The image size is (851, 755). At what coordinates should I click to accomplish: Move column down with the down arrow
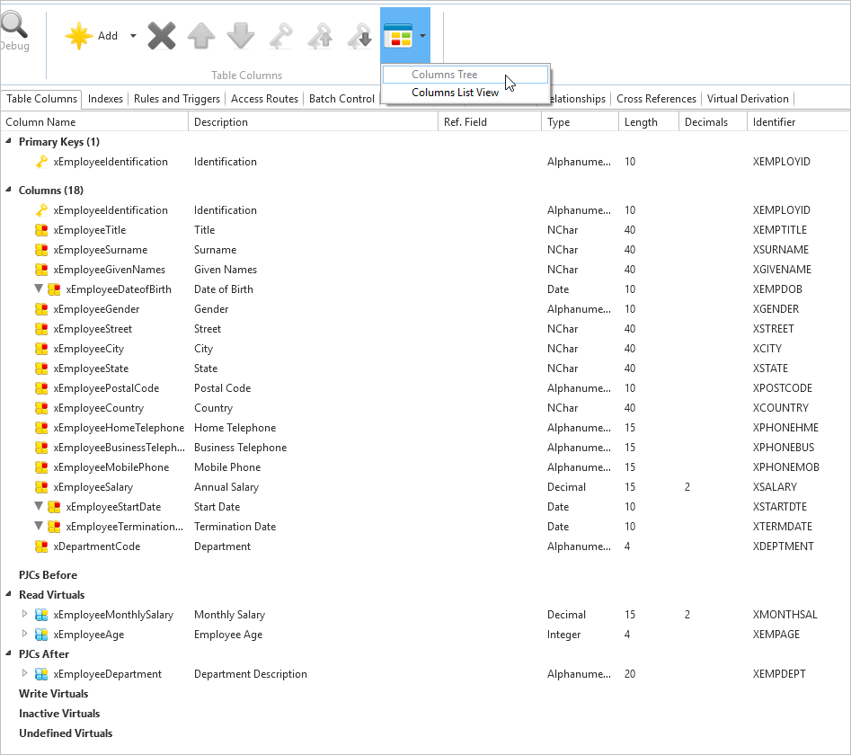241,36
